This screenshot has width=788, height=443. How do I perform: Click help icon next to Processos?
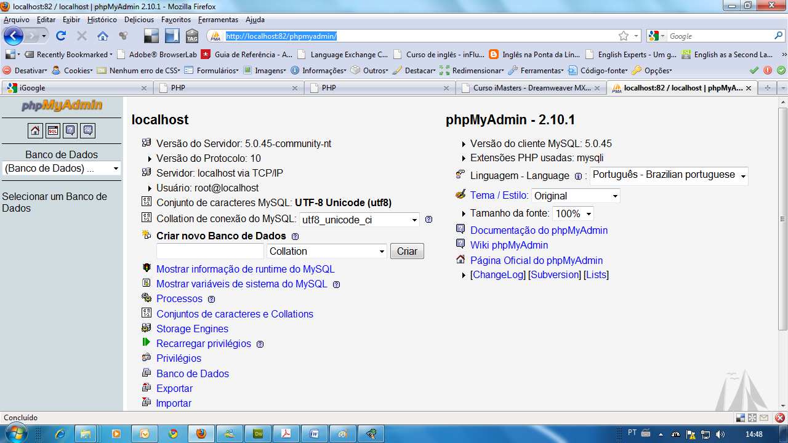211,300
